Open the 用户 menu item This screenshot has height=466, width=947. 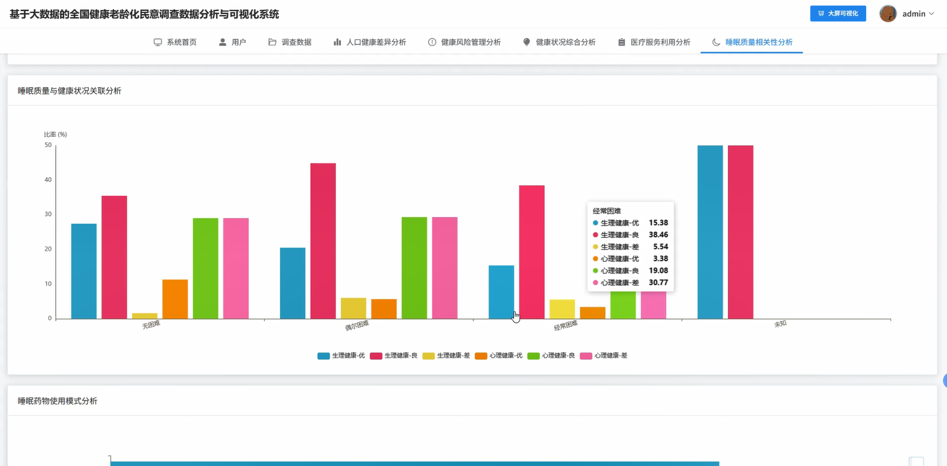232,42
